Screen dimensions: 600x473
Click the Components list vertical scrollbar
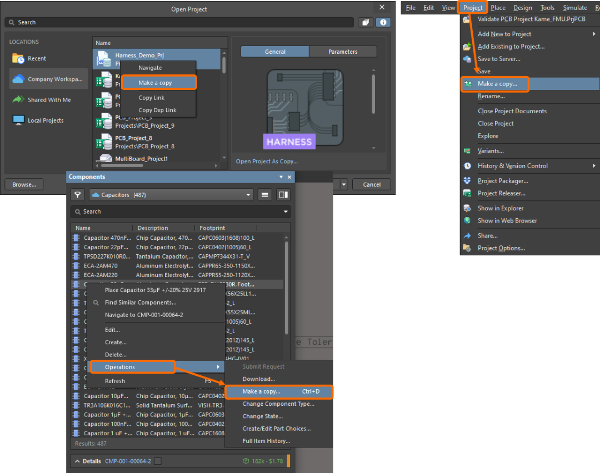click(286, 289)
